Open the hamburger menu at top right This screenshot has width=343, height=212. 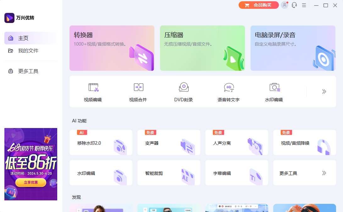coord(304,5)
